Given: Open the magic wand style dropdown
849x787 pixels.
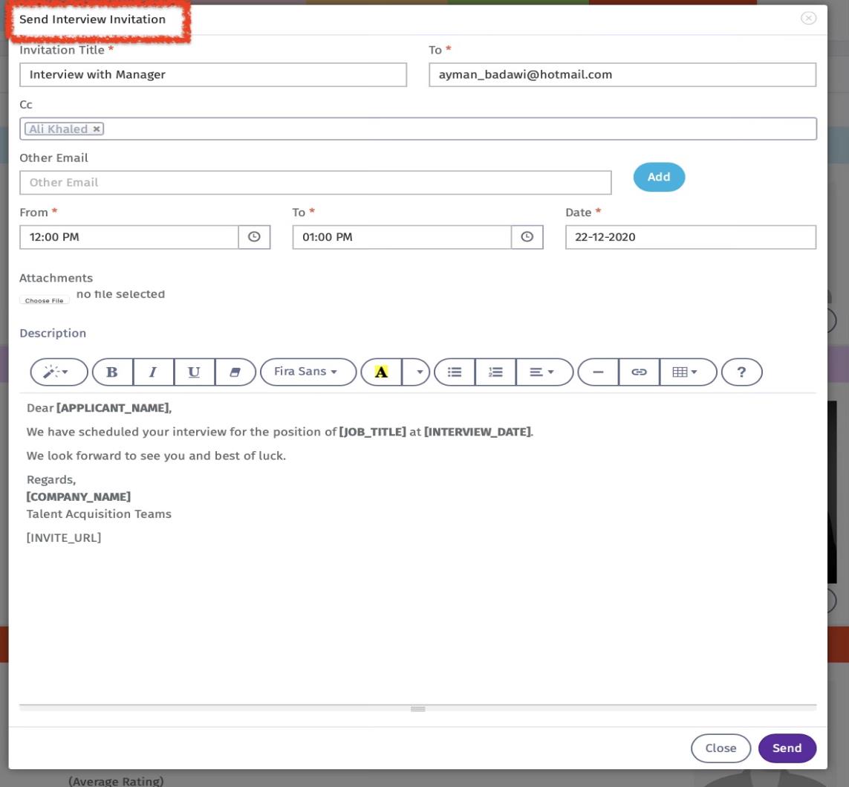Looking at the screenshot, I should coord(59,372).
